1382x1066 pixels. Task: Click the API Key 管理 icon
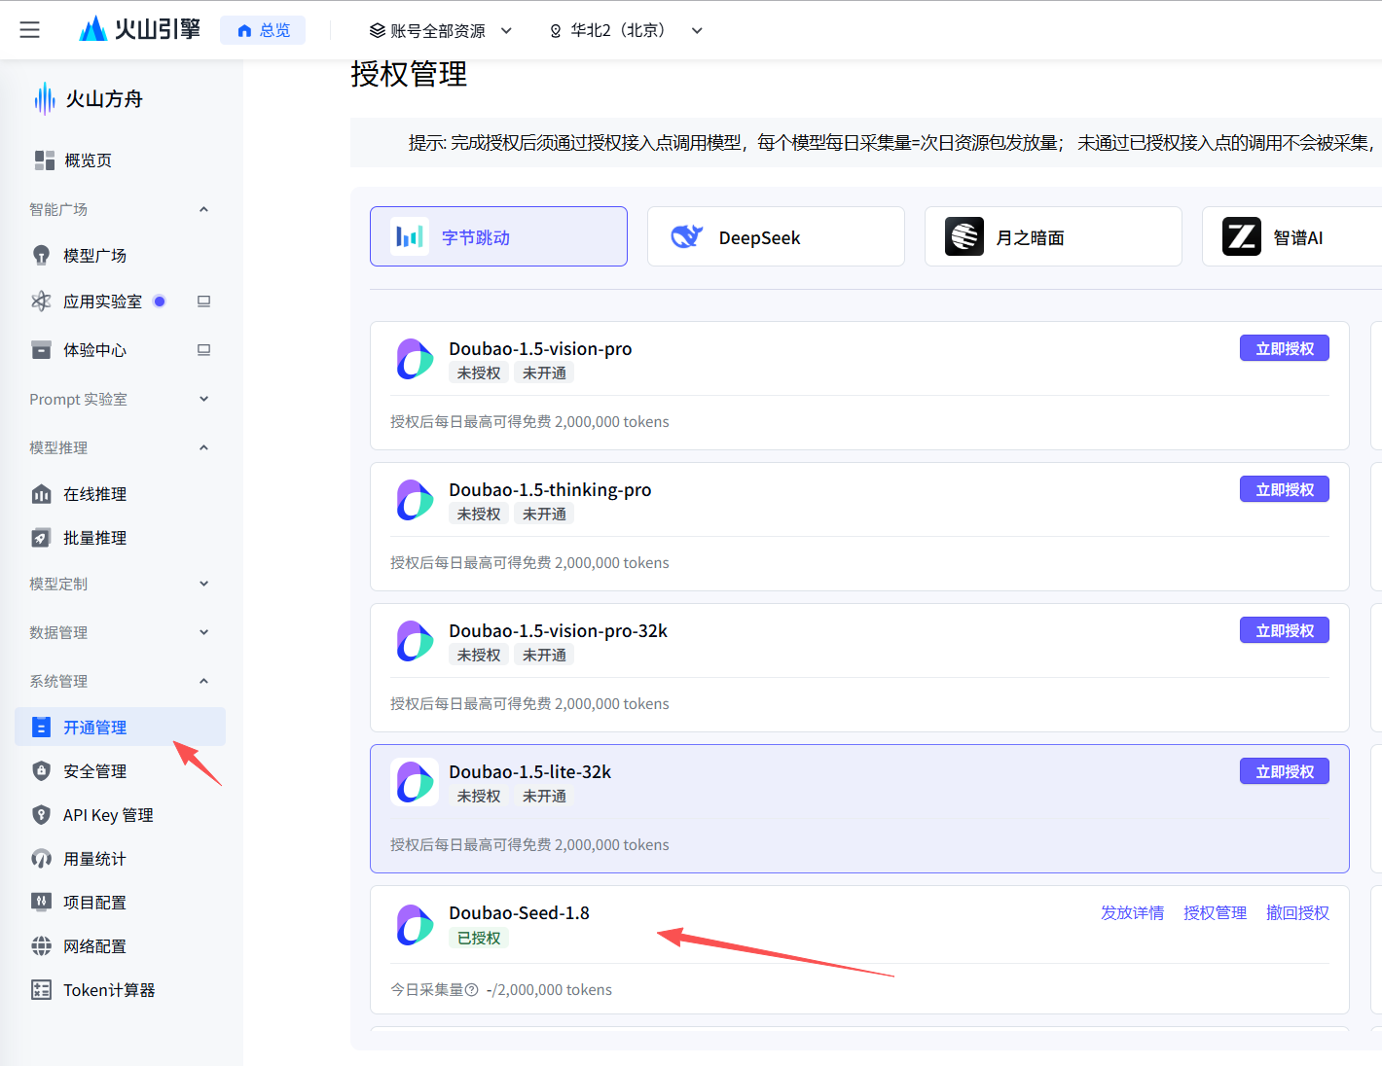pos(41,815)
